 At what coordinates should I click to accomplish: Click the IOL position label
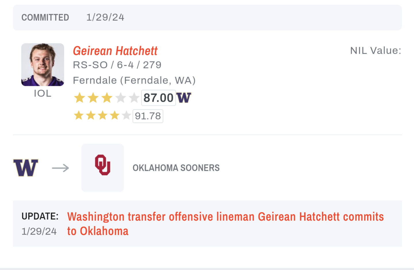(x=43, y=94)
